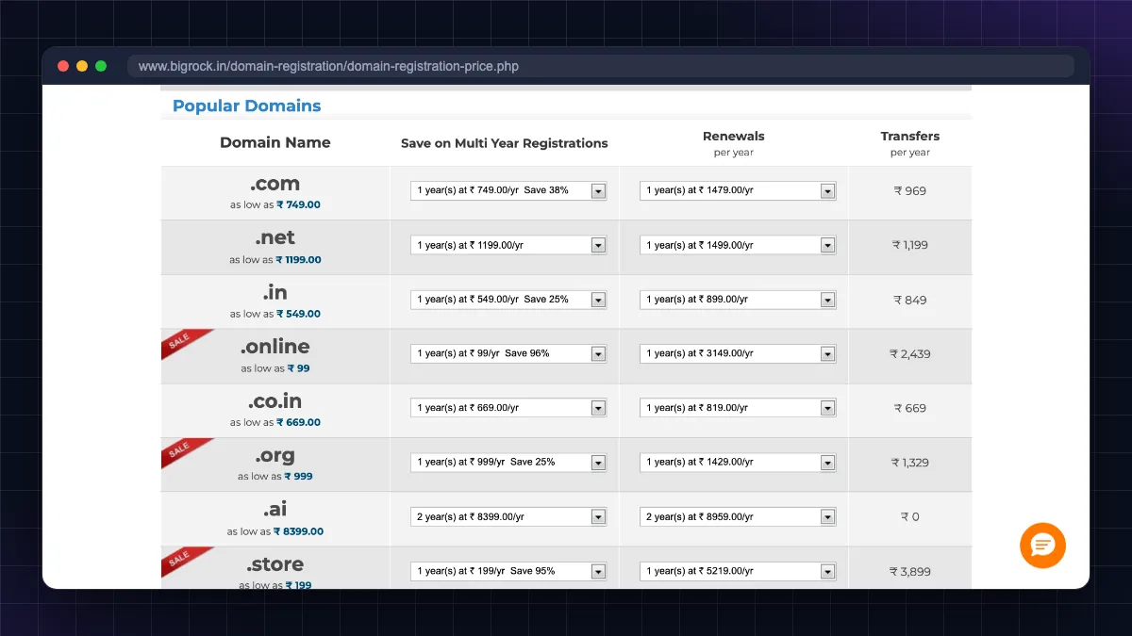Select the .in domain name

point(275,292)
